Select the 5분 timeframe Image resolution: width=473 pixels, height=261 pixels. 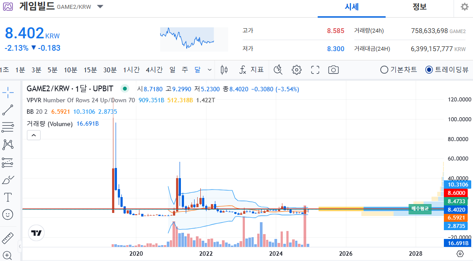coord(52,70)
